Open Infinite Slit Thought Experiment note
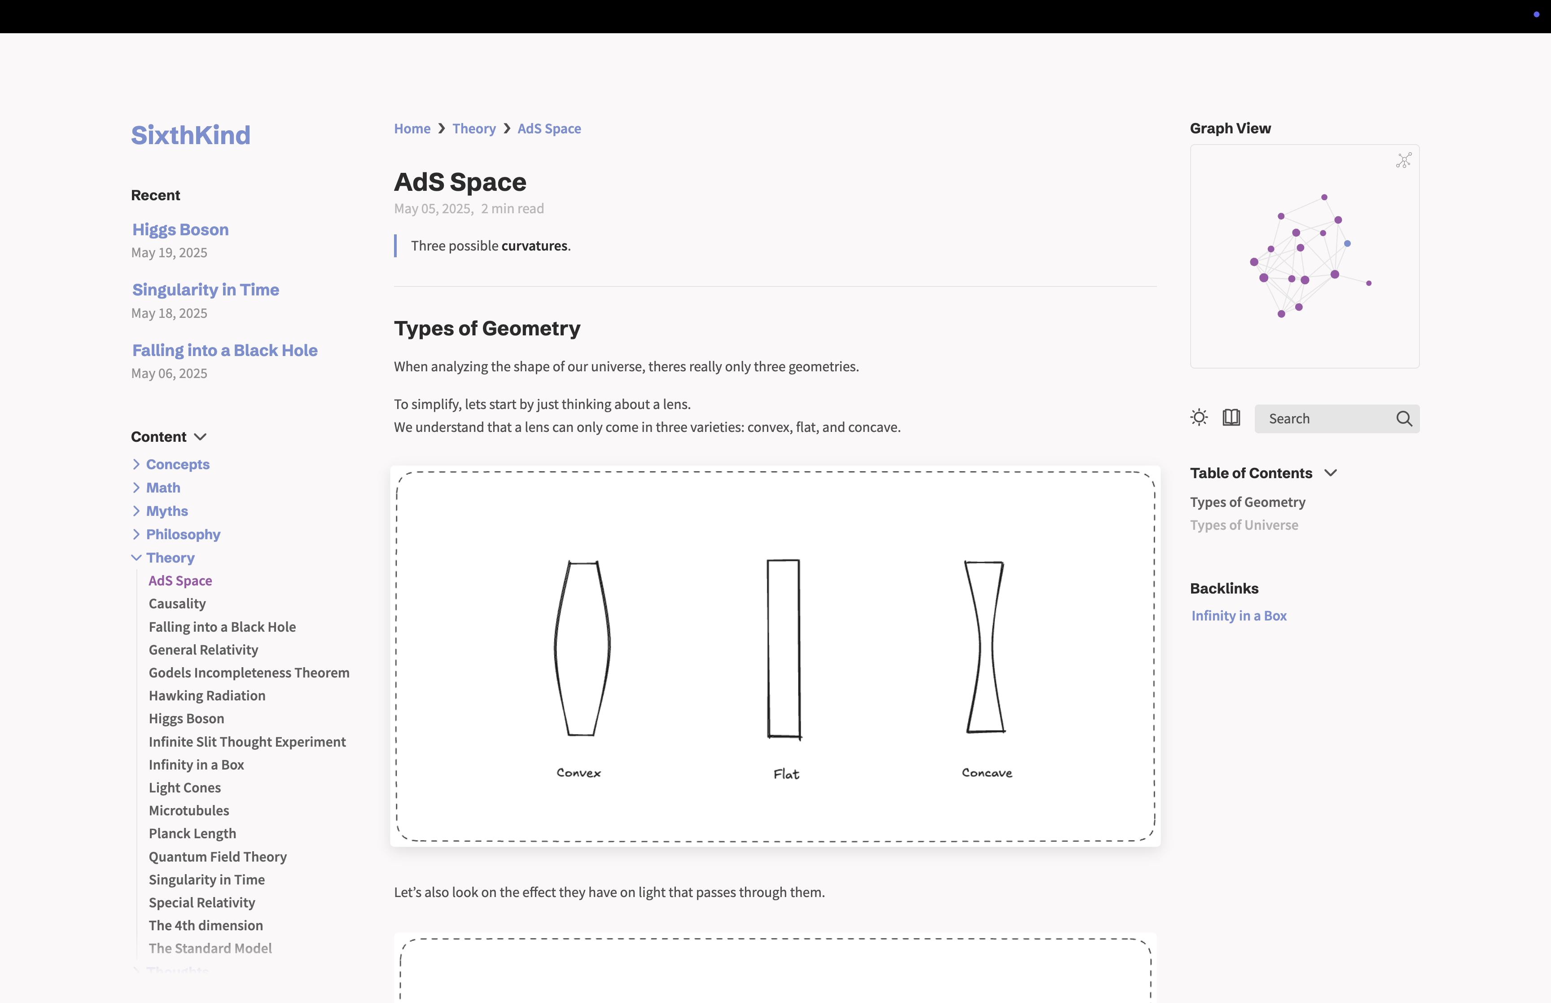Viewport: 1551px width, 1003px height. coord(247,742)
